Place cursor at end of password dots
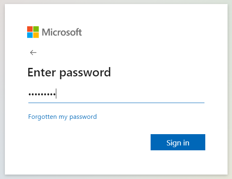Screen dimensions: 232x179 pos(56,94)
